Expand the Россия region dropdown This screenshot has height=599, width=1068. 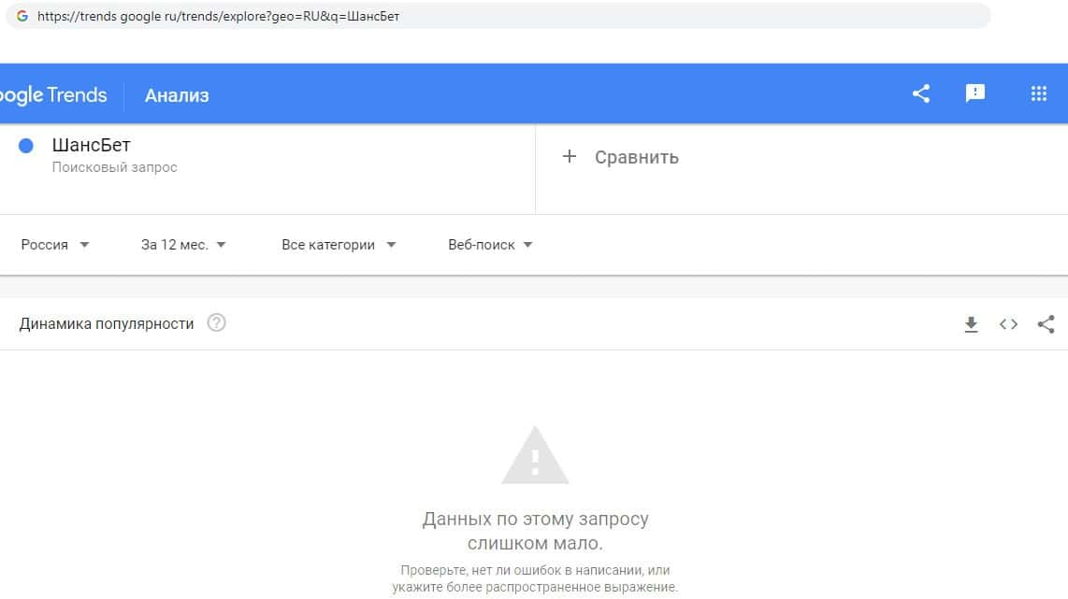55,245
